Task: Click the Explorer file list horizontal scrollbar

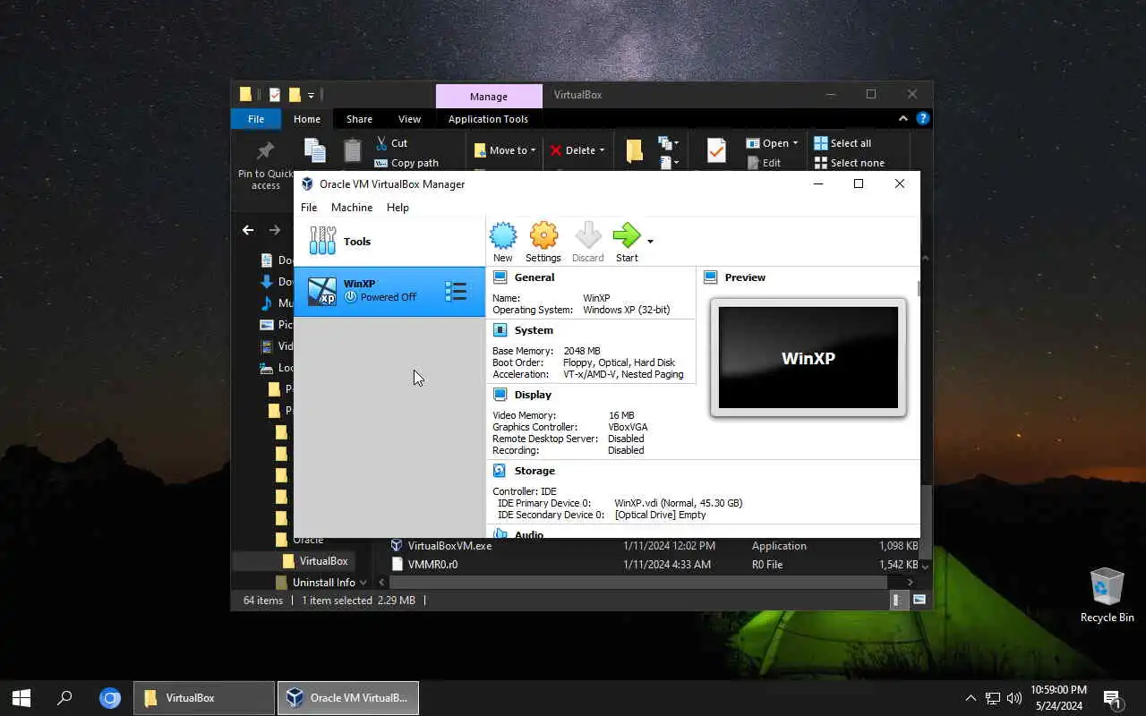Action: pyautogui.click(x=638, y=583)
